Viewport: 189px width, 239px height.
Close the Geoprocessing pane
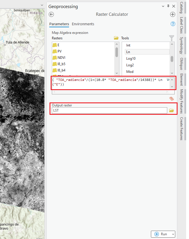coord(173,6)
